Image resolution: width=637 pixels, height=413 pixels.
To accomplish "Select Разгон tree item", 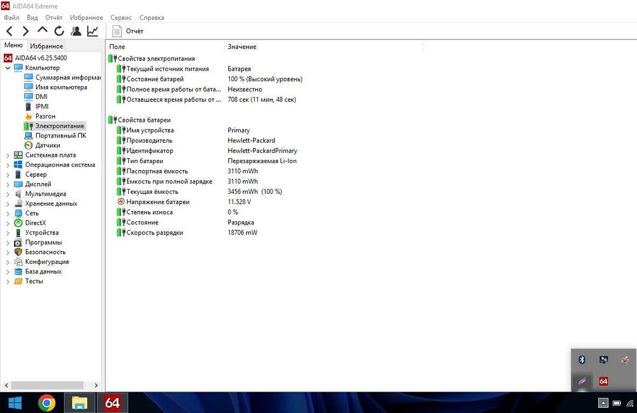I will pos(39,116).
